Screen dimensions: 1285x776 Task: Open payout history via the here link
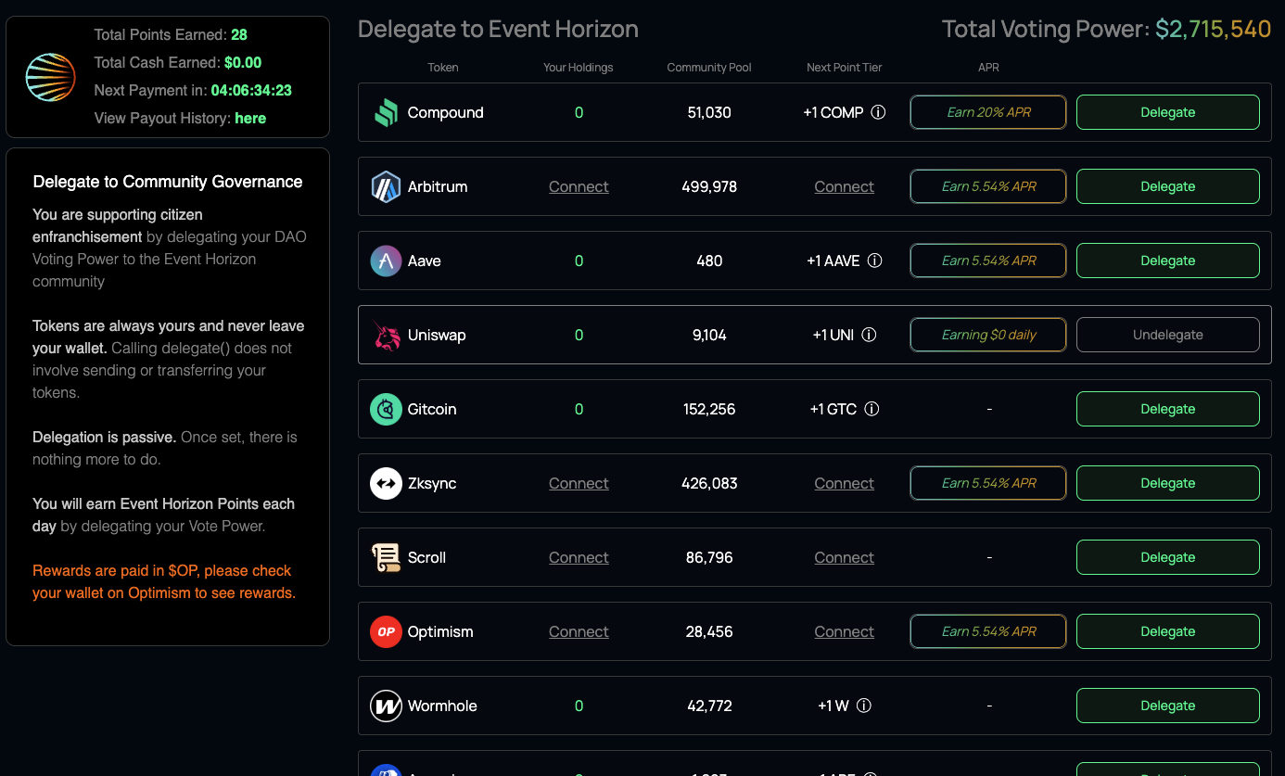point(250,119)
